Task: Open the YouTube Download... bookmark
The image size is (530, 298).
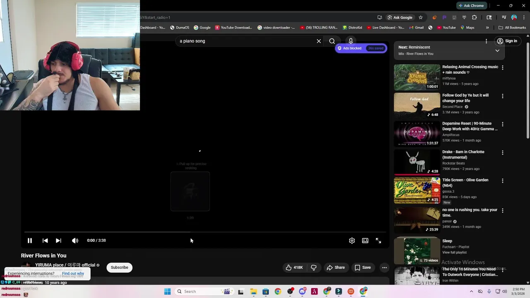Action: [x=234, y=28]
